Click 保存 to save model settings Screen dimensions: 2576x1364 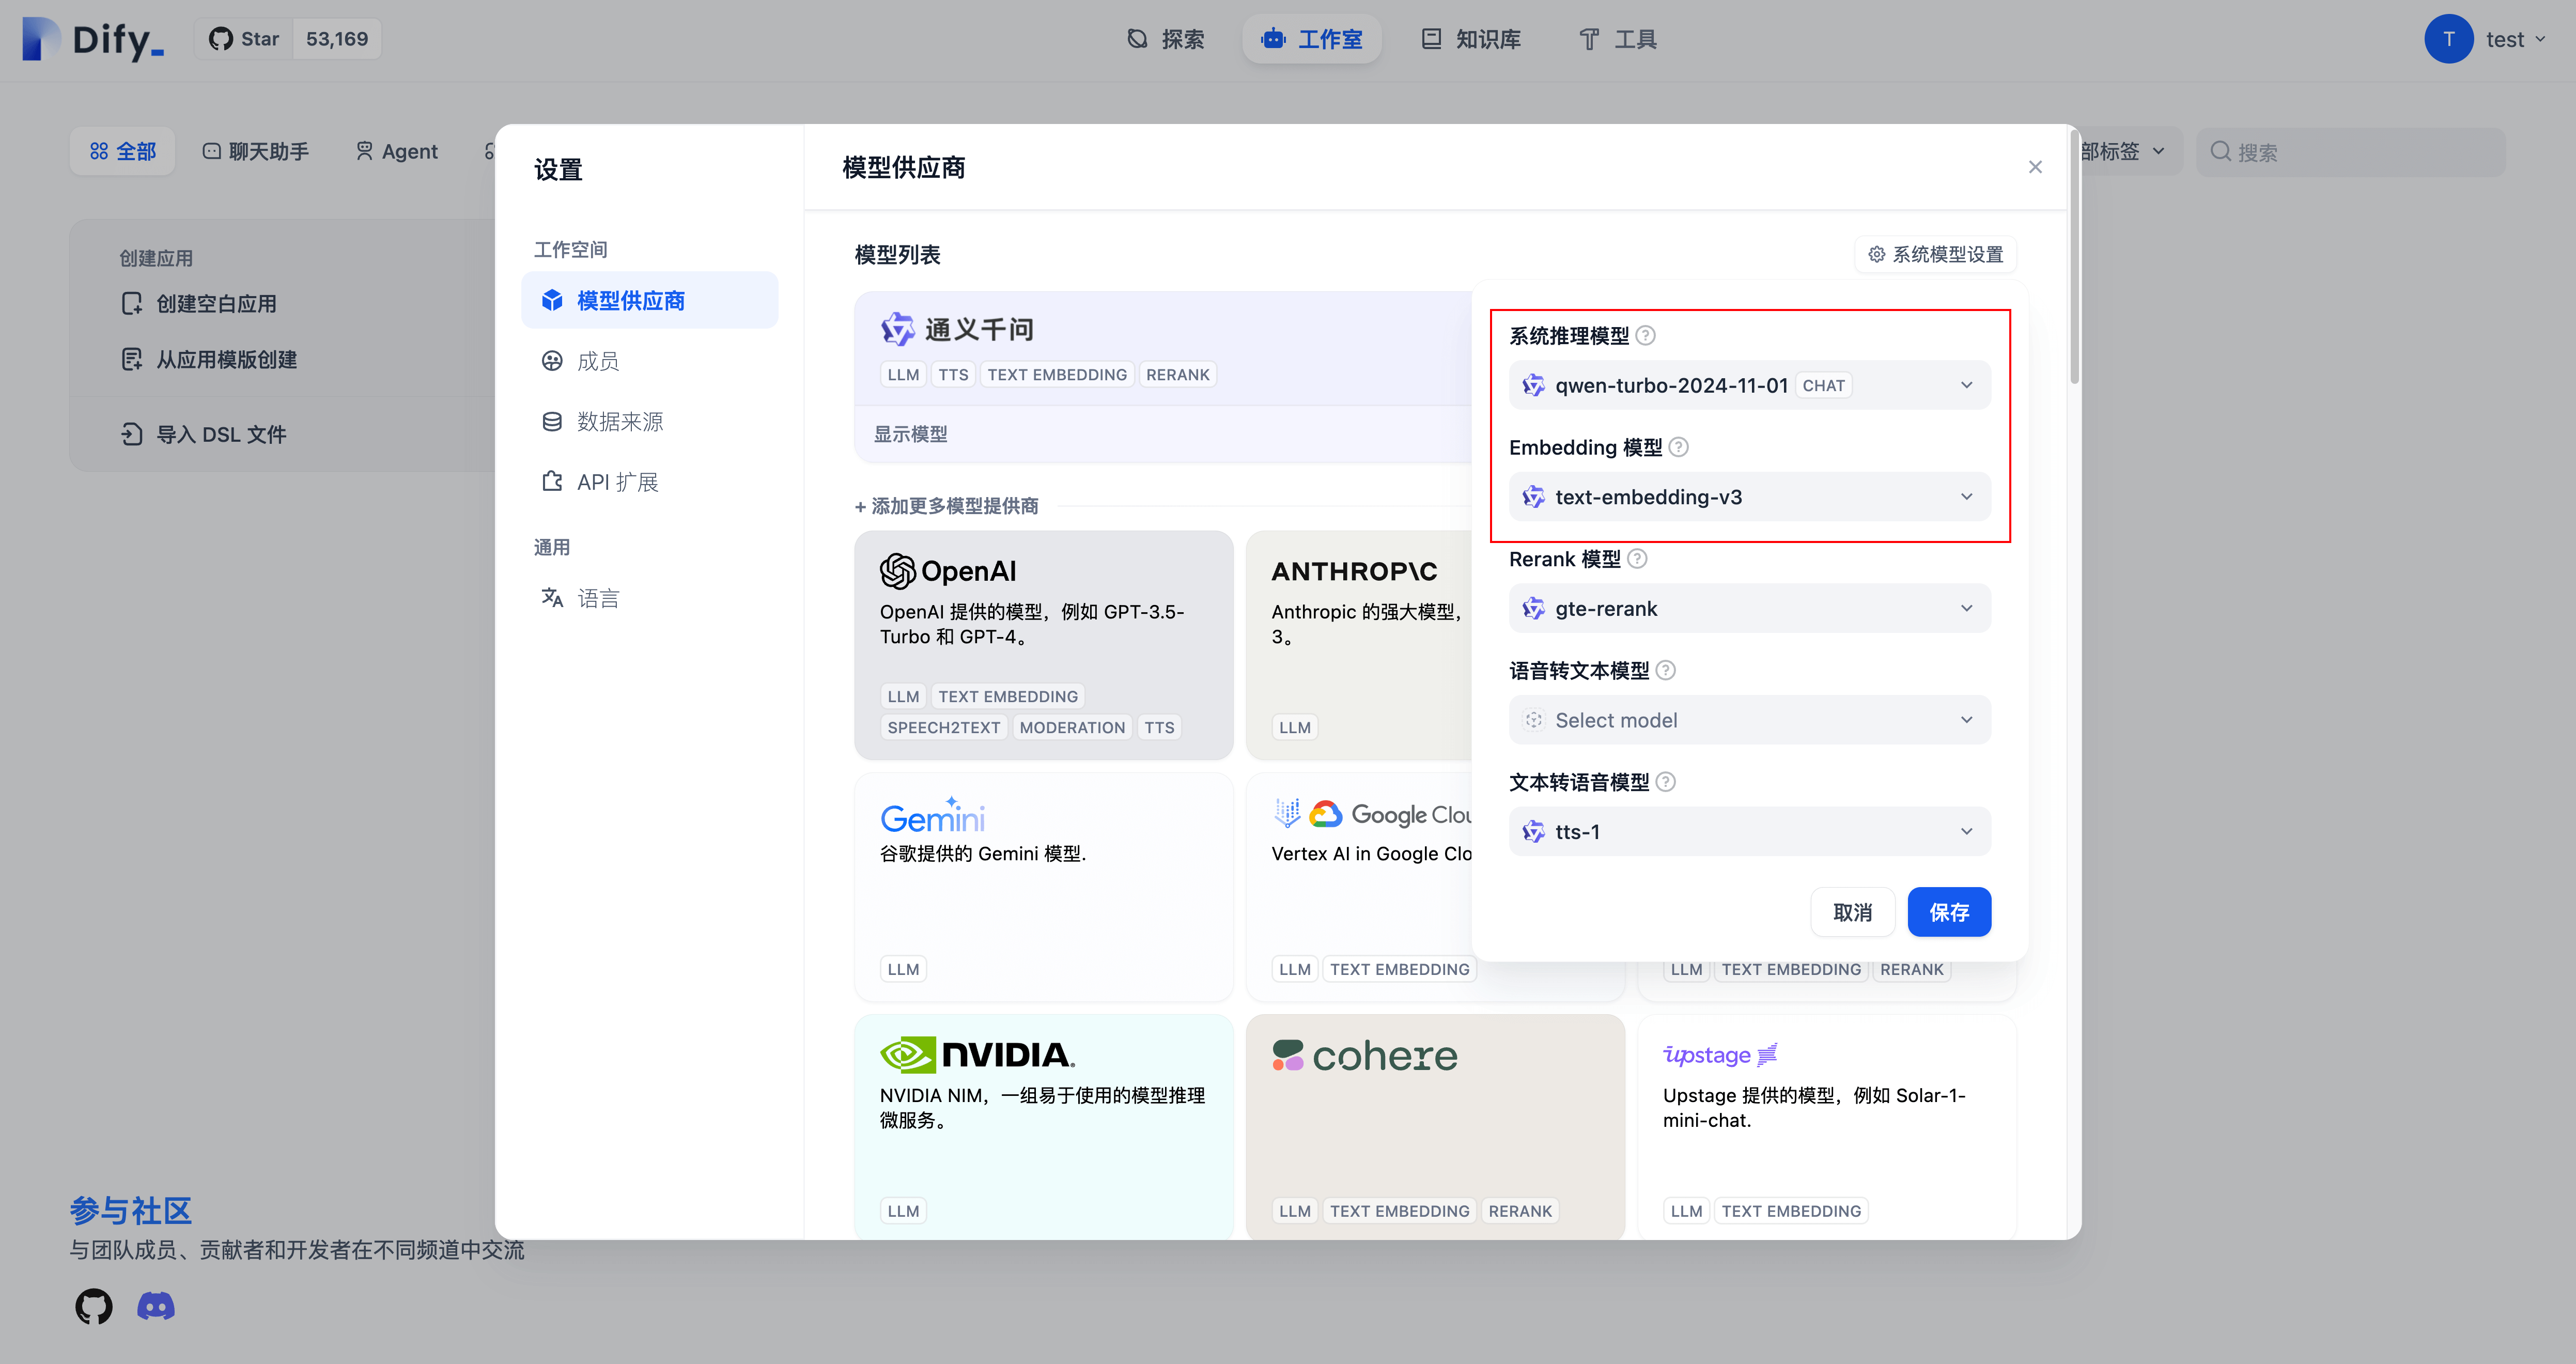(x=1949, y=912)
